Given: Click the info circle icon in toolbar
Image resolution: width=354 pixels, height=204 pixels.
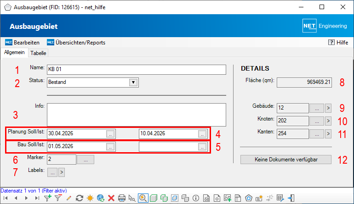Looking at the screenshot, I should [196, 198].
